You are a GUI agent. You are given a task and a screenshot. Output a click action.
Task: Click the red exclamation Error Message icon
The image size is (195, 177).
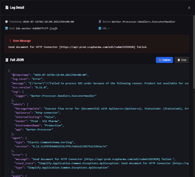(x=10, y=41)
